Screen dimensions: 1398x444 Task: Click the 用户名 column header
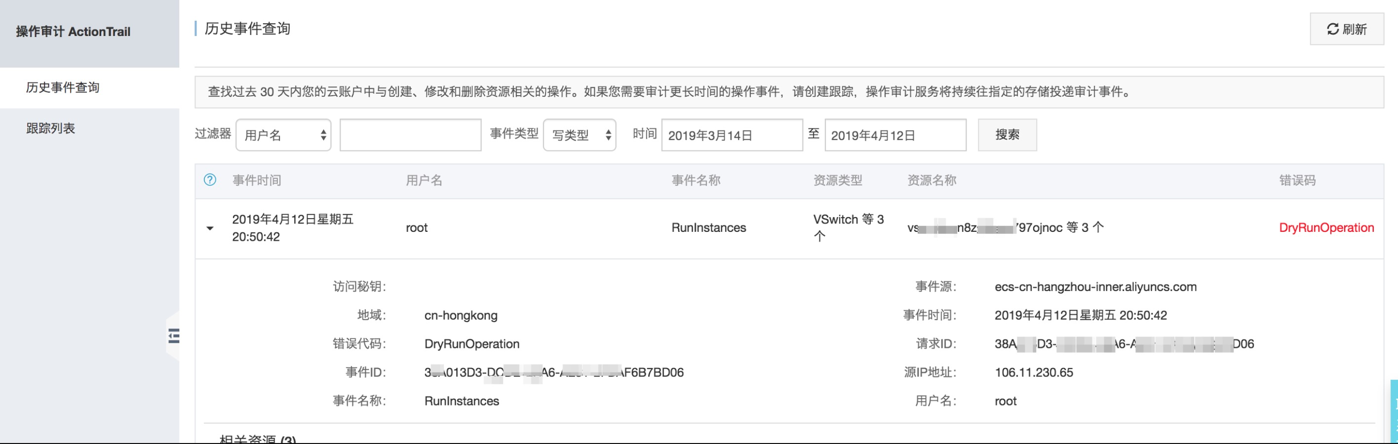[x=424, y=181]
